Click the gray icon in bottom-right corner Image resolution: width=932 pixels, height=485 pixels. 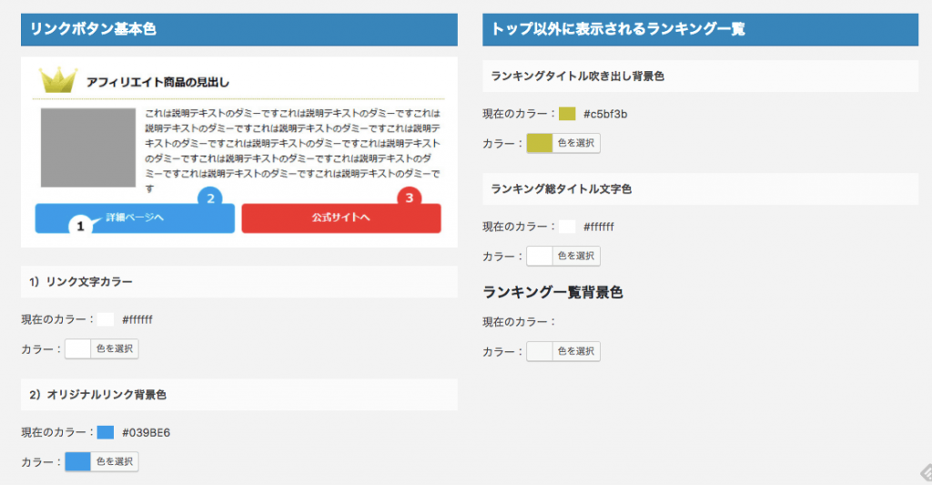923,473
